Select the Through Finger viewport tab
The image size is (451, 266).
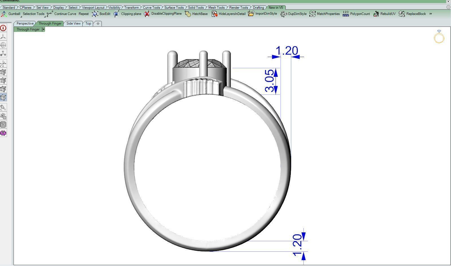(50, 23)
